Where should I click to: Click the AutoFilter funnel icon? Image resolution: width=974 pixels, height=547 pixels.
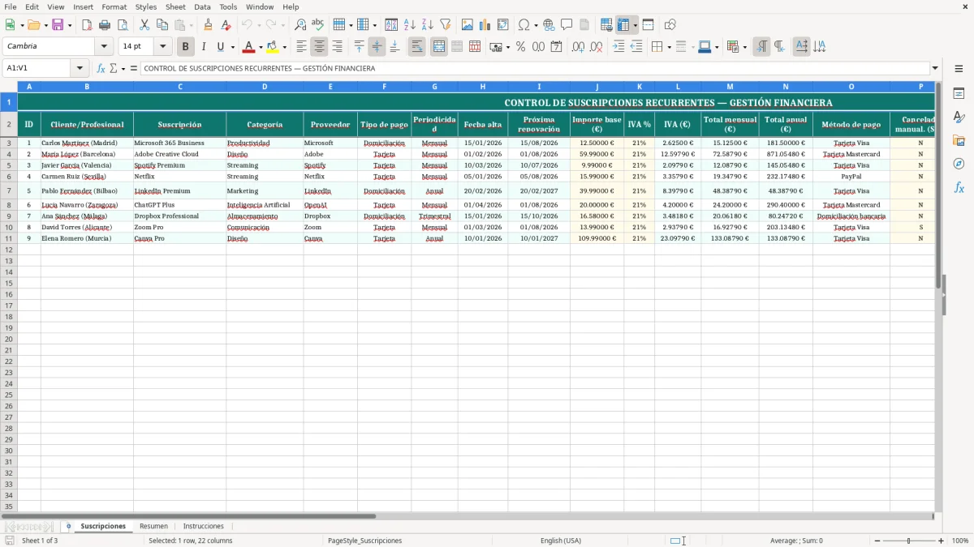pyautogui.click(x=446, y=25)
